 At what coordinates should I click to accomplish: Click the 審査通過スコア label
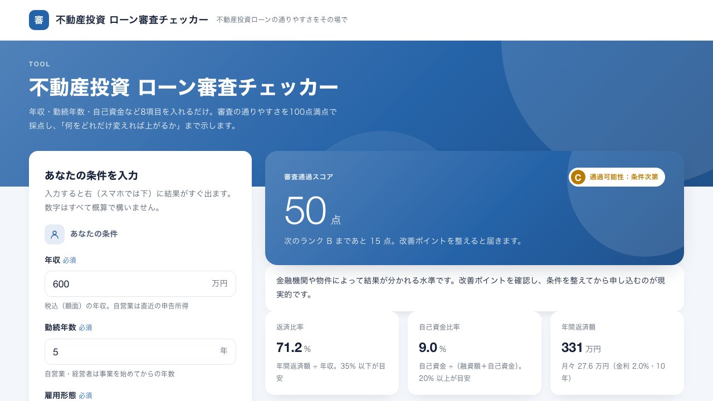click(x=309, y=177)
